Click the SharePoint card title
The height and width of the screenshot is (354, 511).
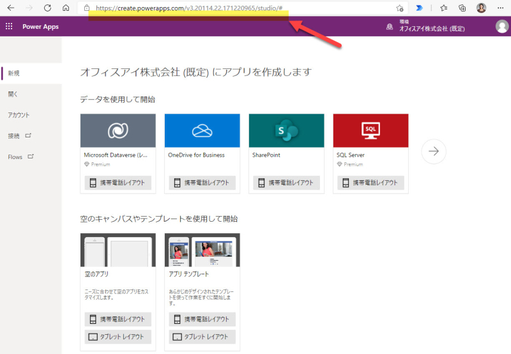pyautogui.click(x=266, y=155)
